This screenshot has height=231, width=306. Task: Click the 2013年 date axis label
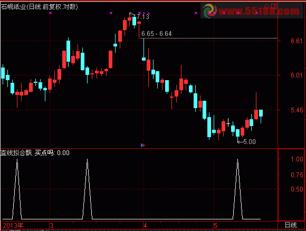pos(13,226)
